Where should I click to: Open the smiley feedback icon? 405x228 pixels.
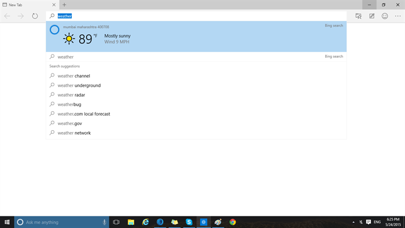[x=385, y=16]
